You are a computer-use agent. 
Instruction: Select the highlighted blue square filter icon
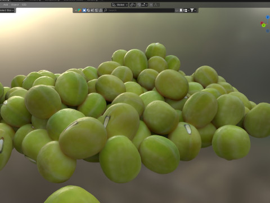coord(84,10)
